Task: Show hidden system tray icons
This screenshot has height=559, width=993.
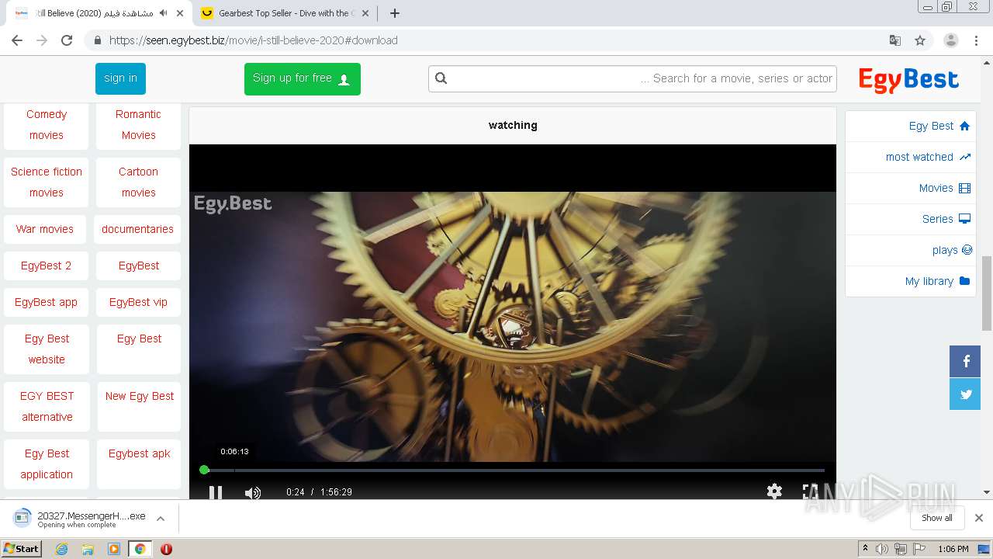Action: point(865,549)
